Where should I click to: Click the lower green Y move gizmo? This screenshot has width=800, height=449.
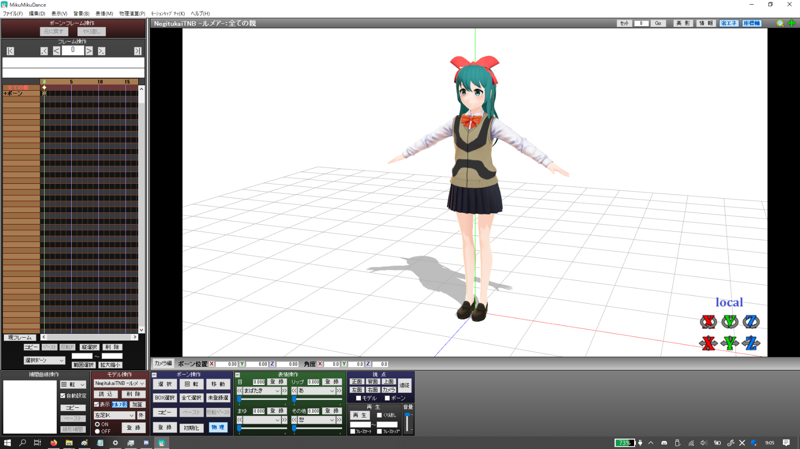click(x=730, y=343)
